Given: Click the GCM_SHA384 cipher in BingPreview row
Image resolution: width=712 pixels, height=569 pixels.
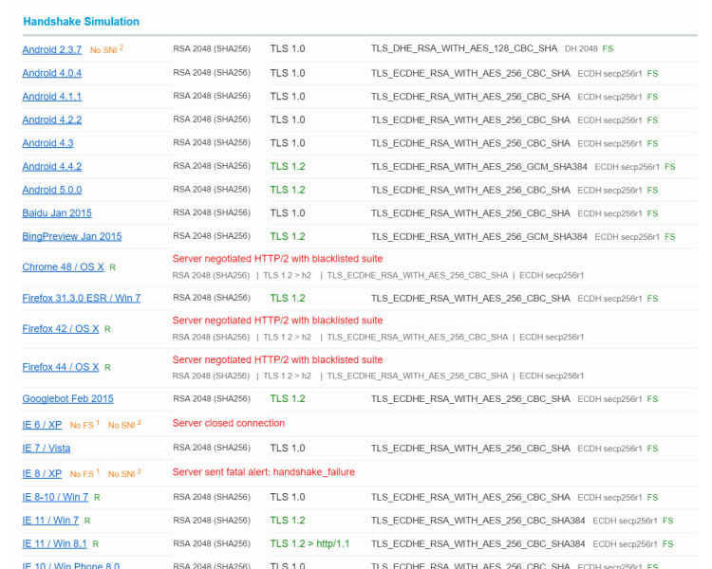Looking at the screenshot, I should tap(479, 236).
